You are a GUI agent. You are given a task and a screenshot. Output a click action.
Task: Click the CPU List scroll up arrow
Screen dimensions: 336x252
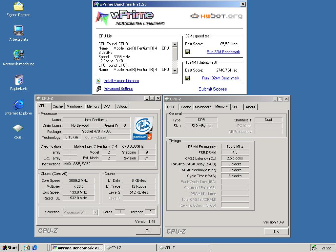point(175,44)
